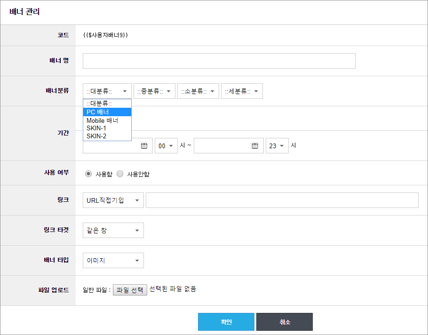The image size is (428, 335).
Task: Expand the ::소분류:: dropdown
Action: pos(198,91)
